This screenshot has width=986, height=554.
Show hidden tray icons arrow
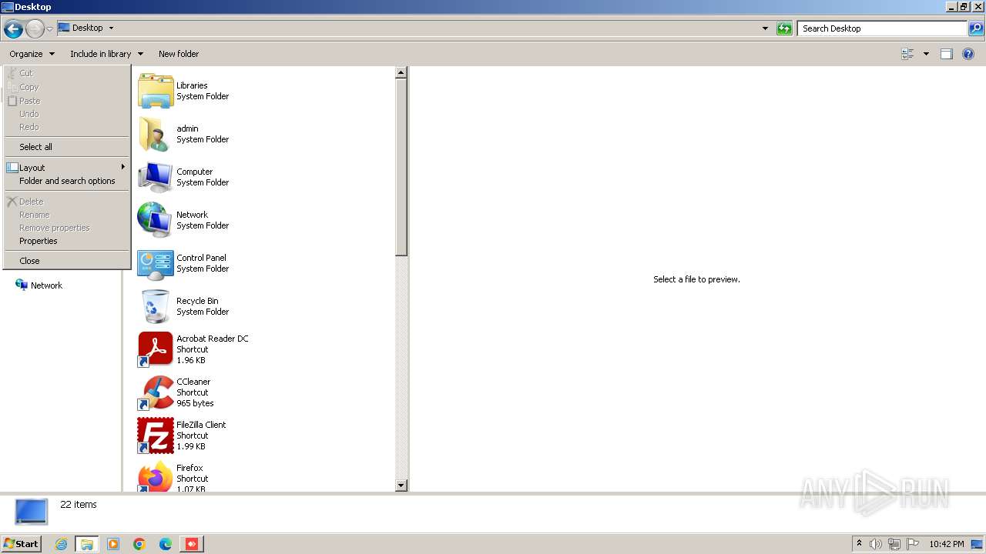pyautogui.click(x=860, y=544)
